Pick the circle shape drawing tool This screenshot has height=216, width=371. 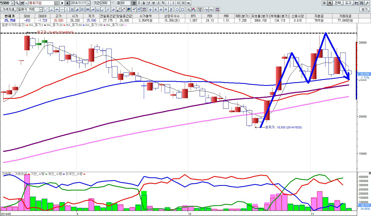point(177,10)
